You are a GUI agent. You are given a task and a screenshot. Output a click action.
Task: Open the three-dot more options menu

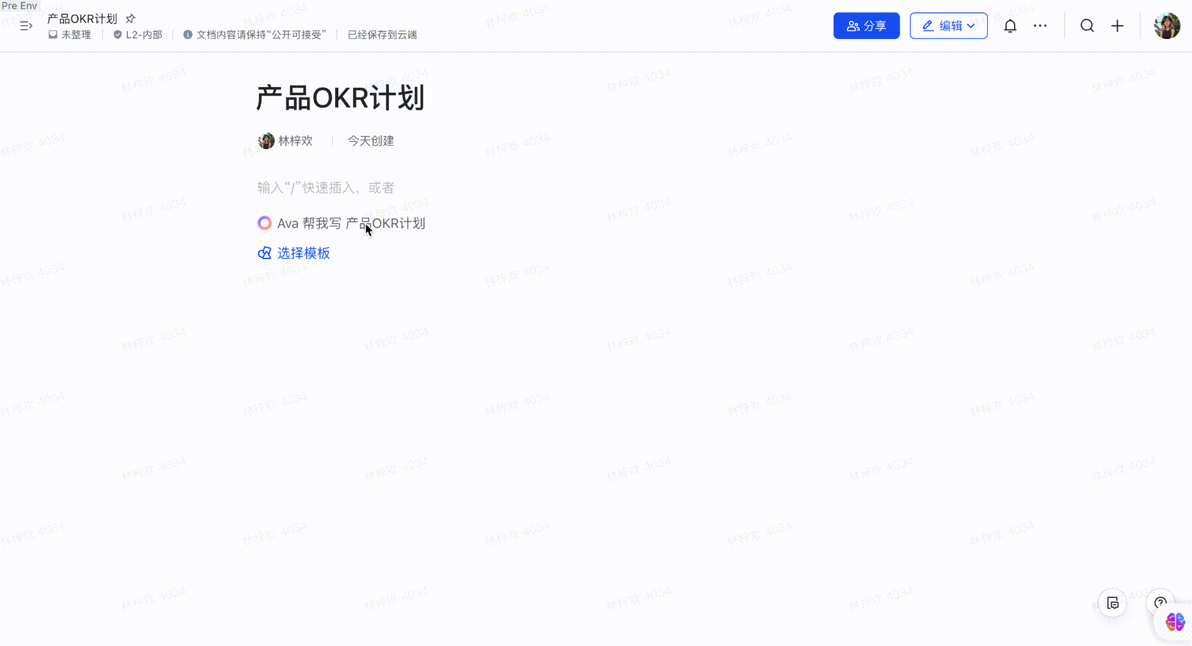(1040, 26)
